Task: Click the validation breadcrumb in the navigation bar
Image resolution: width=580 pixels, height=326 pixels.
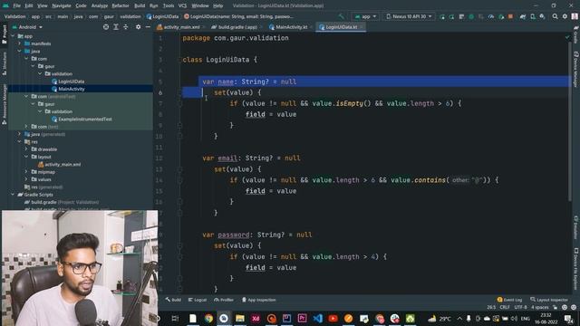Action: point(130,16)
